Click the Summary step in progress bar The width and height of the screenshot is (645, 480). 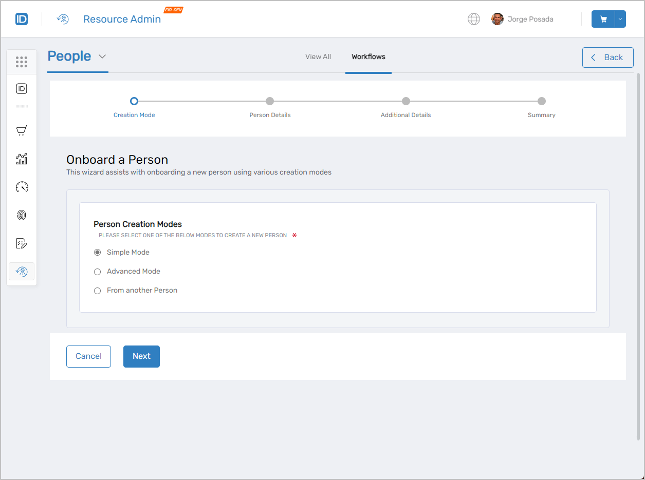[541, 101]
